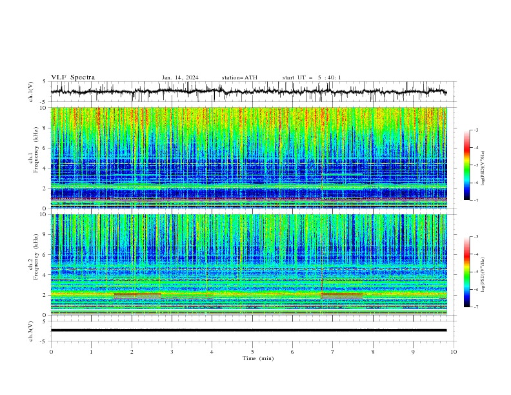The width and height of the screenshot is (511, 395).
Task: Click the lower color scale bar for ch.2
Action: [467, 272]
